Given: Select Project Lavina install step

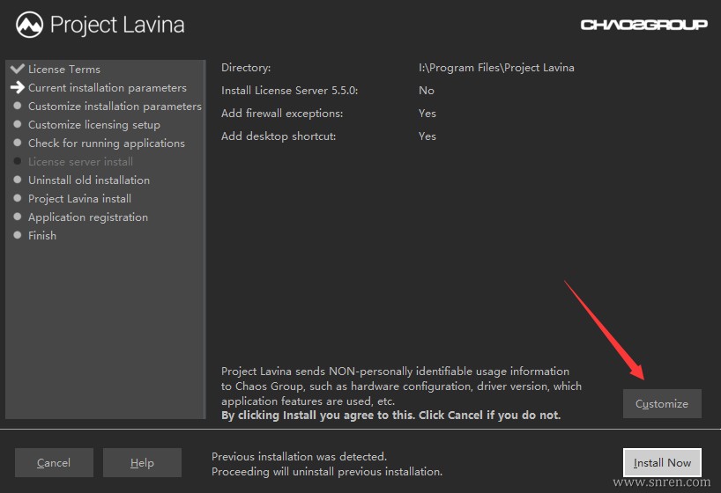Looking at the screenshot, I should [x=80, y=198].
